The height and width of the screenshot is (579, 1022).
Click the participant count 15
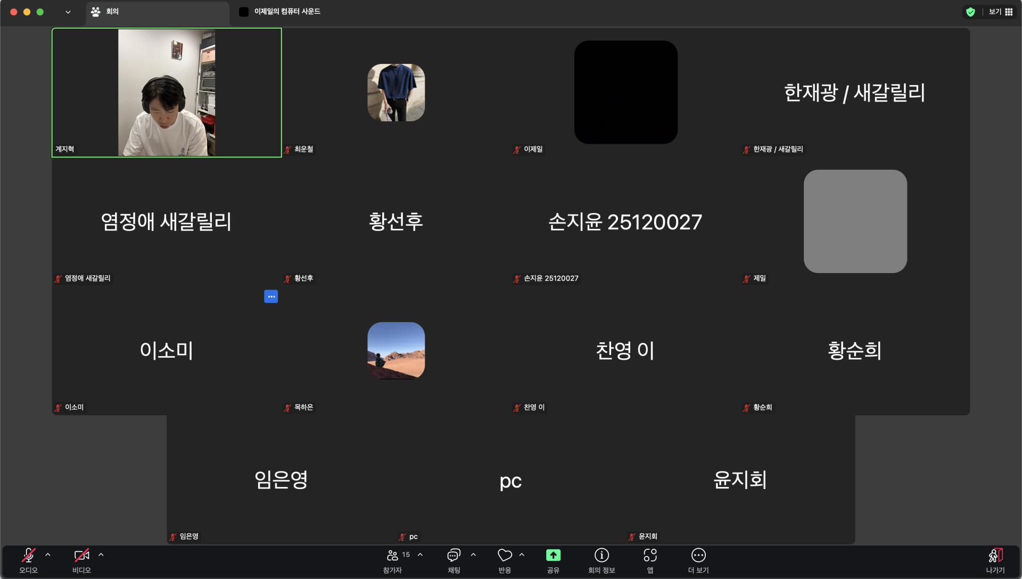pyautogui.click(x=406, y=555)
